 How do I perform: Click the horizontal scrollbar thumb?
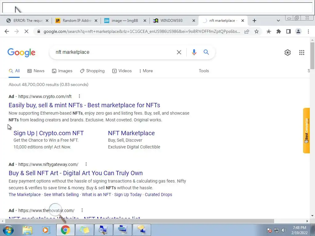coord(139,221)
